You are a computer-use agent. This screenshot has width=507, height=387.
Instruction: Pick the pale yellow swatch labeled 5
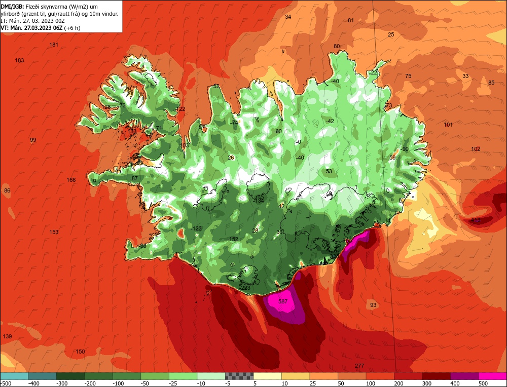pos(267,376)
